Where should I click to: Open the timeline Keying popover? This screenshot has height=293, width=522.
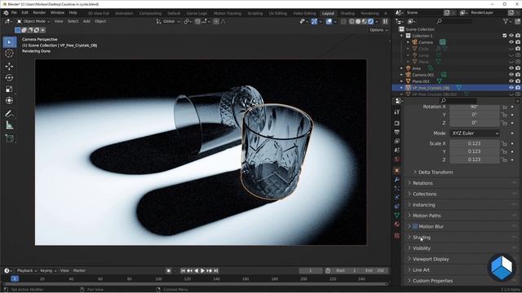(x=48, y=271)
